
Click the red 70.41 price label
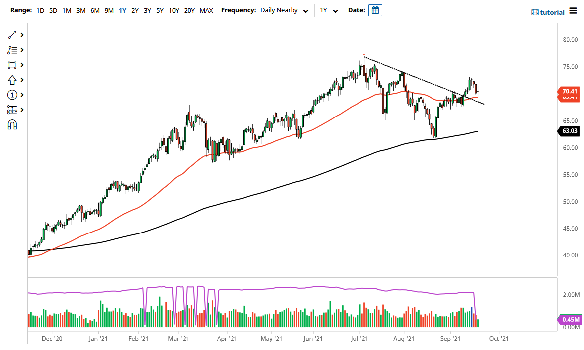pos(569,92)
